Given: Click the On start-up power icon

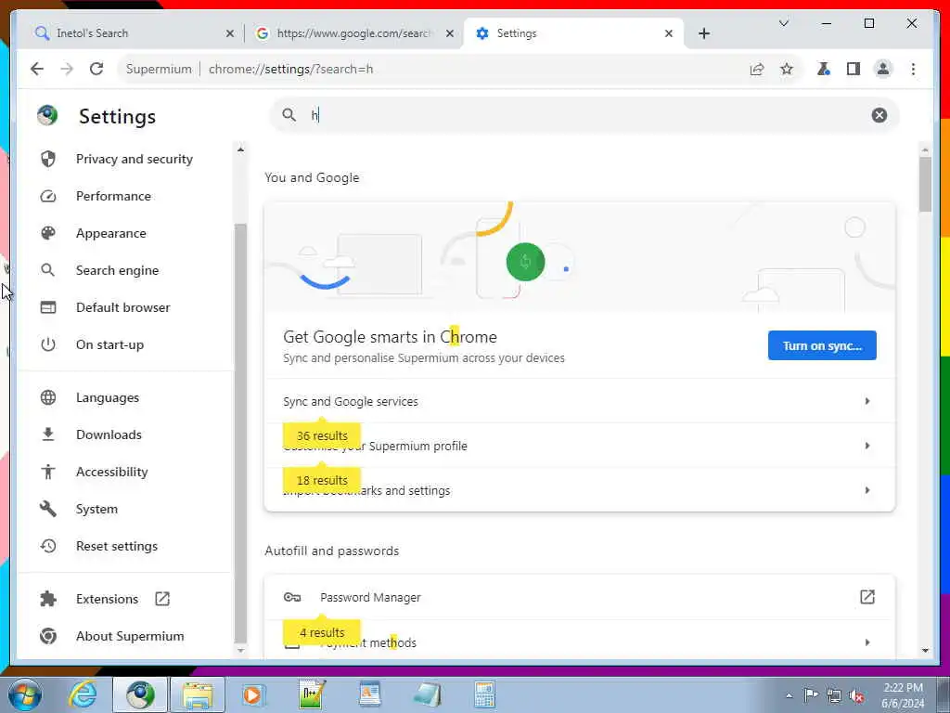Looking at the screenshot, I should tap(48, 344).
